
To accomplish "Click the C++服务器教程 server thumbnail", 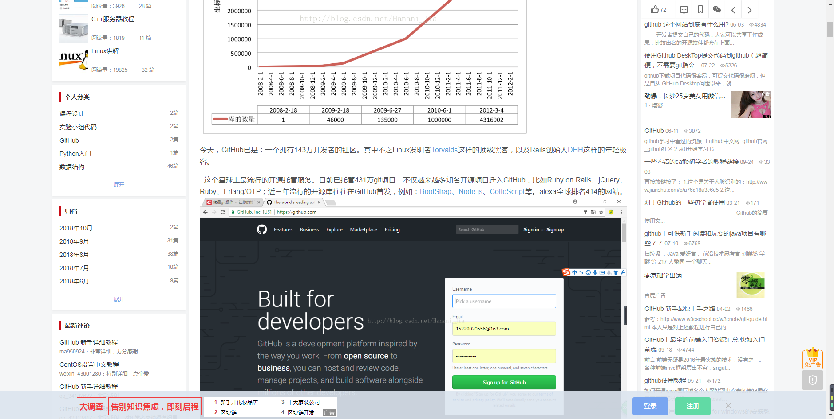I will 74,28.
